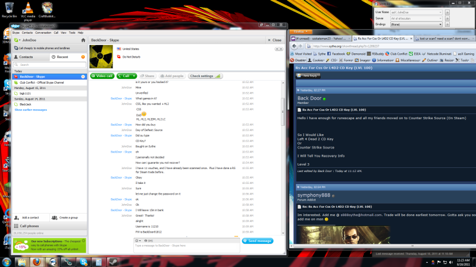Click the Skype message input field
Viewport: 476px width, 267px height.
[187, 247]
